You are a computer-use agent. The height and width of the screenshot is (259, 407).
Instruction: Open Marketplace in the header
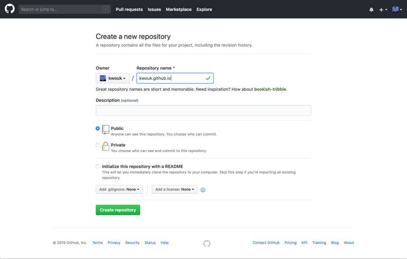pos(179,9)
